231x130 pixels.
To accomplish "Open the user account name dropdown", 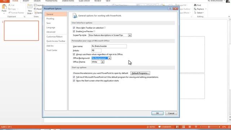I will pos(224,1).
